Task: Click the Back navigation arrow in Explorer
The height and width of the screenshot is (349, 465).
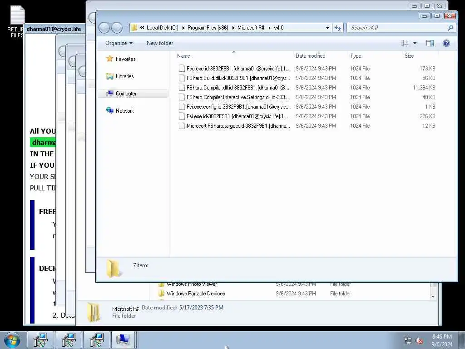Action: pyautogui.click(x=104, y=28)
